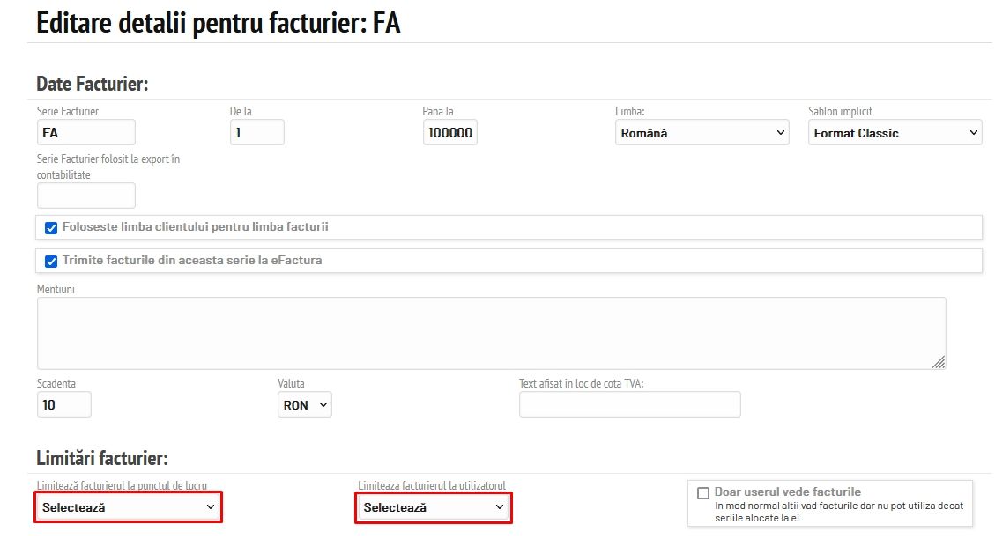Image resolution: width=995 pixels, height=547 pixels.
Task: Focus the 'De la' number field
Action: (256, 133)
